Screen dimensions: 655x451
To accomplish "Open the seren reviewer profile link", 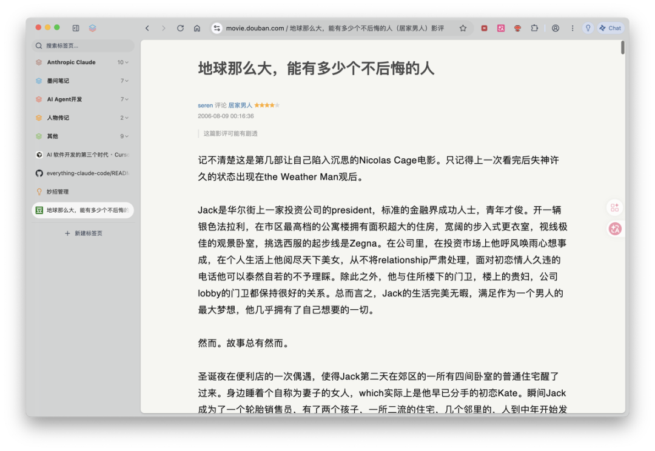I will coord(204,104).
